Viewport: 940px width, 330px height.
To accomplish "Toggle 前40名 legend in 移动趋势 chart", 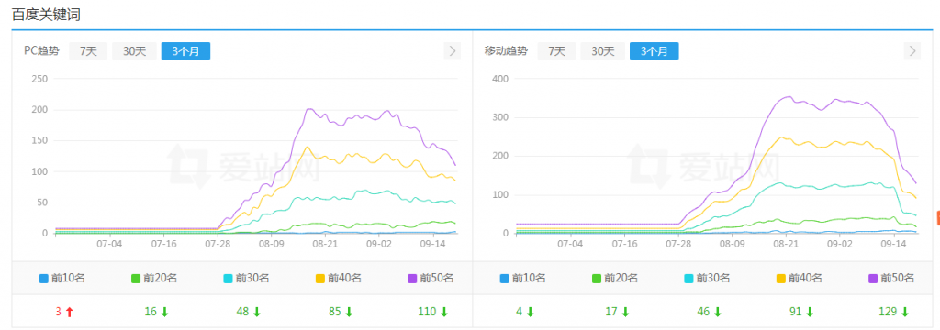I will pyautogui.click(x=800, y=278).
